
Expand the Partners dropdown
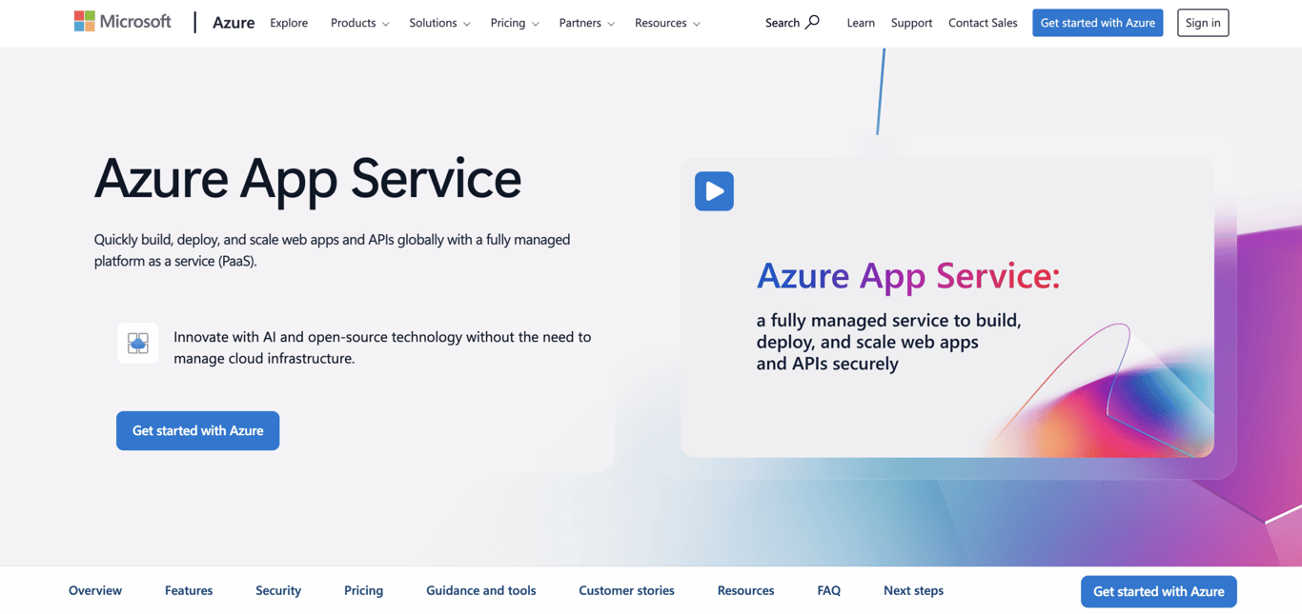[586, 22]
